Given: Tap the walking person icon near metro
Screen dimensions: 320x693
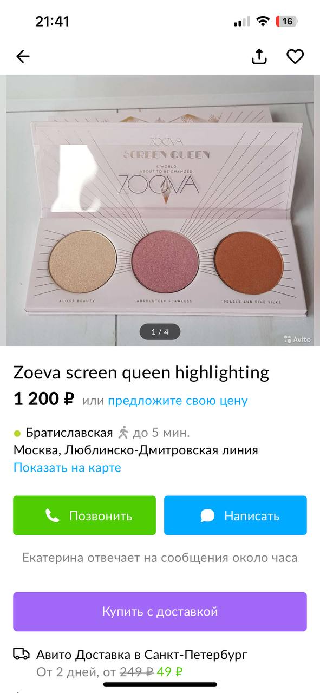Looking at the screenshot, I should click(x=123, y=433).
